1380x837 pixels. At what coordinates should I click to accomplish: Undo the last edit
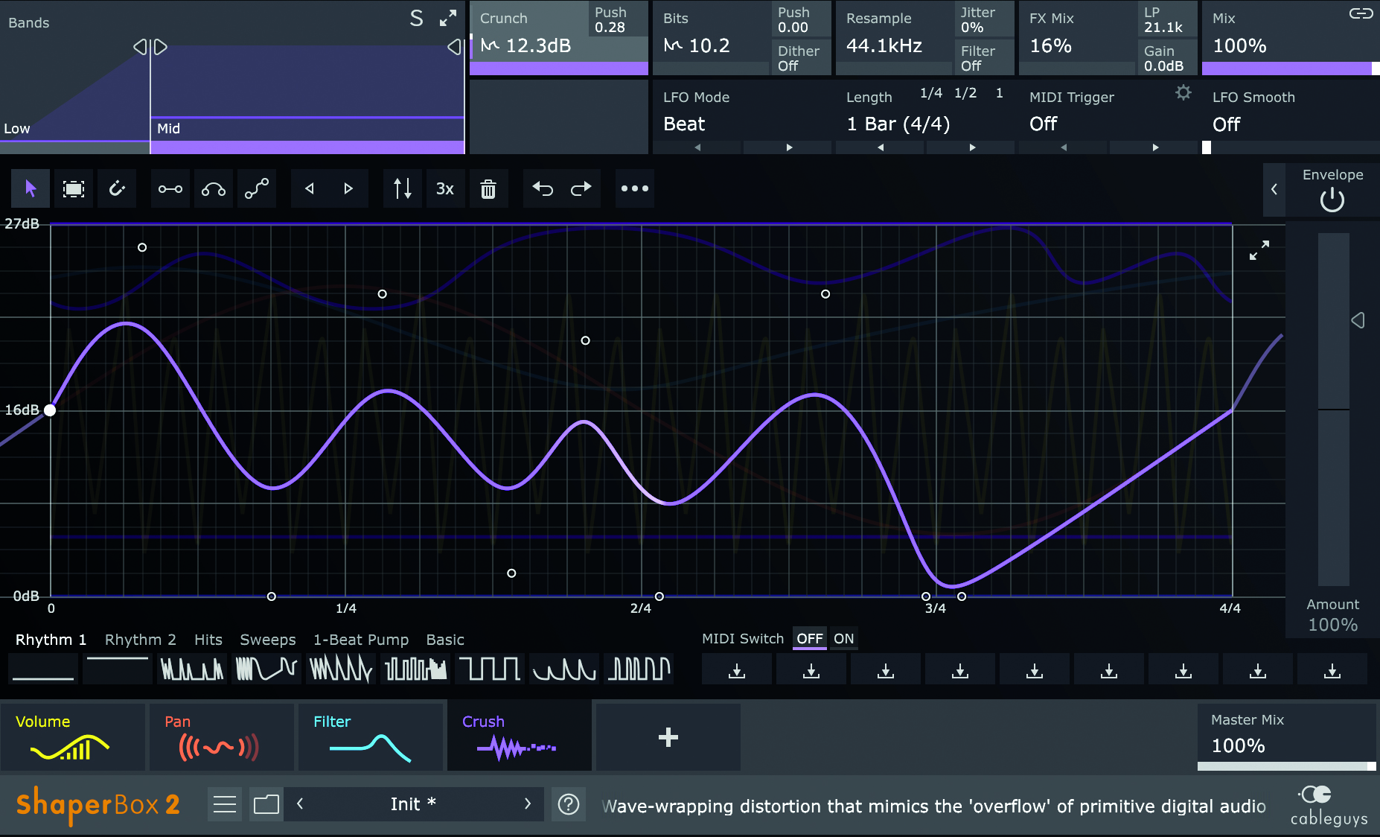point(543,188)
